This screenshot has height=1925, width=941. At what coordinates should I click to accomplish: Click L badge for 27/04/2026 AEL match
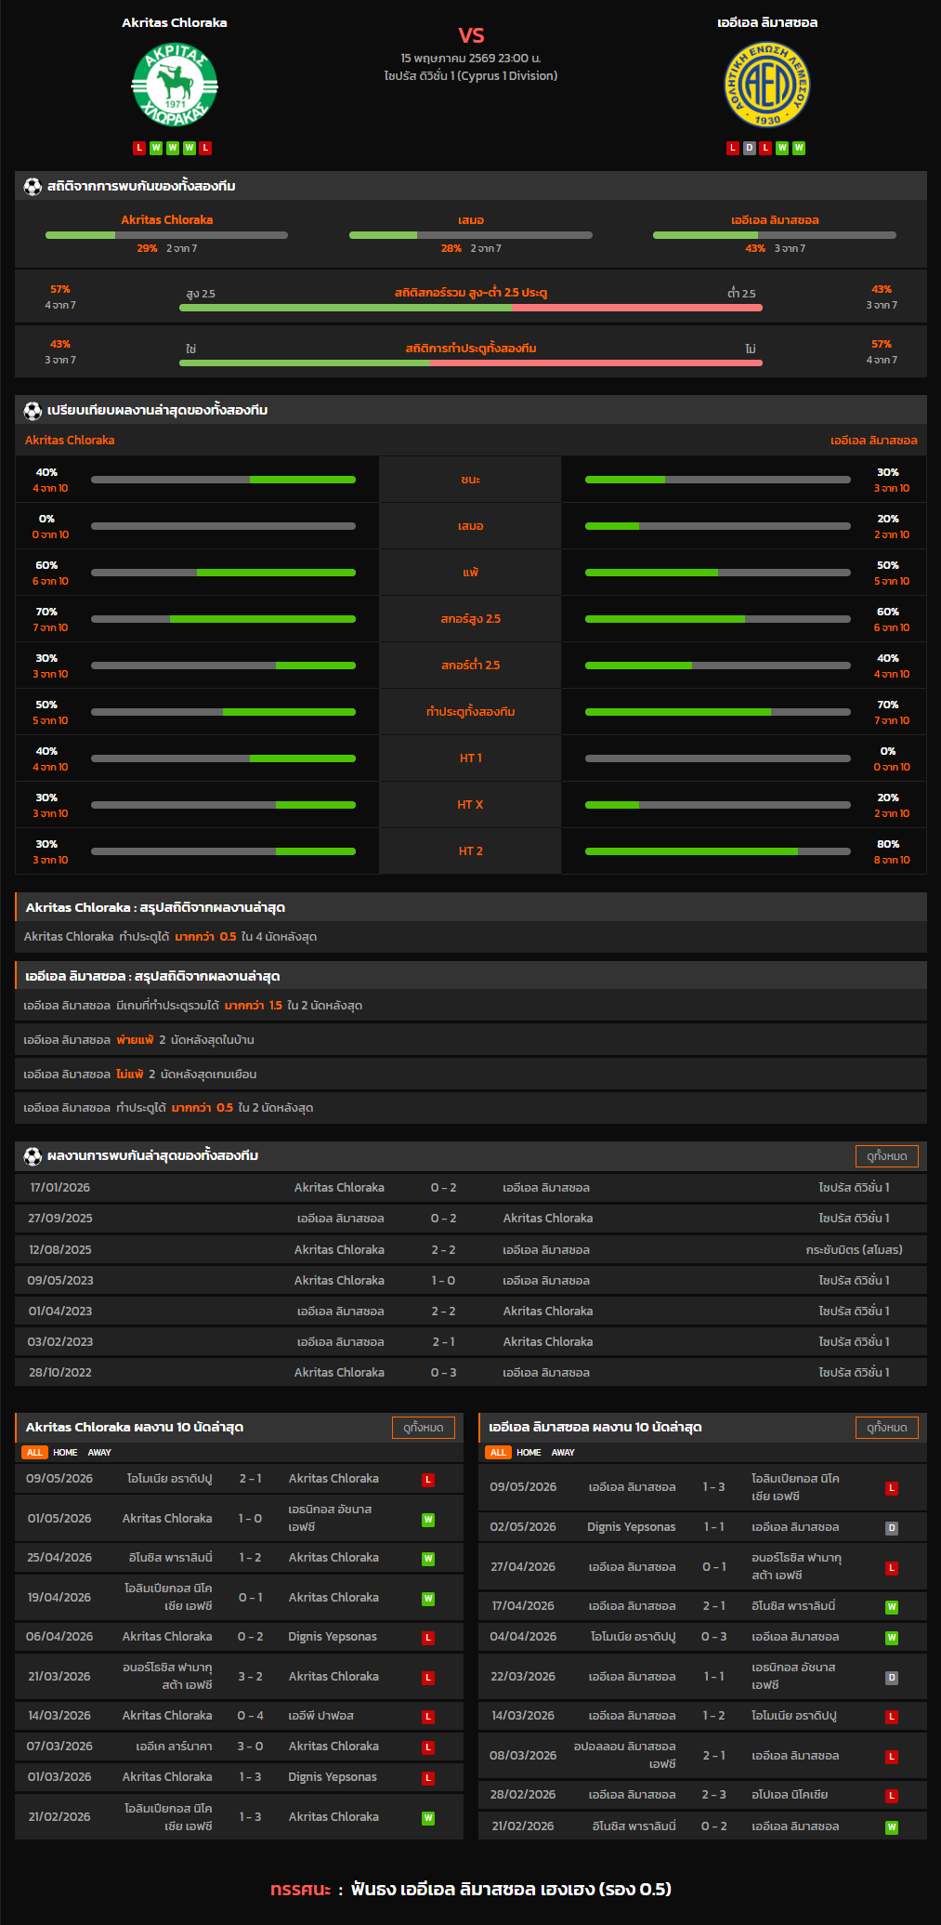point(892,1568)
